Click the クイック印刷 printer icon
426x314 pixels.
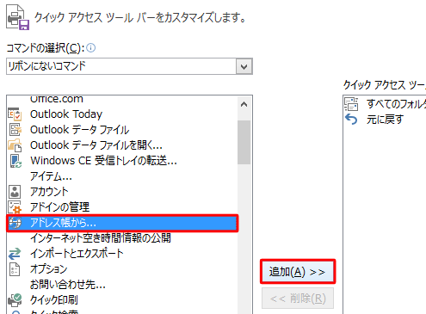tap(15, 300)
